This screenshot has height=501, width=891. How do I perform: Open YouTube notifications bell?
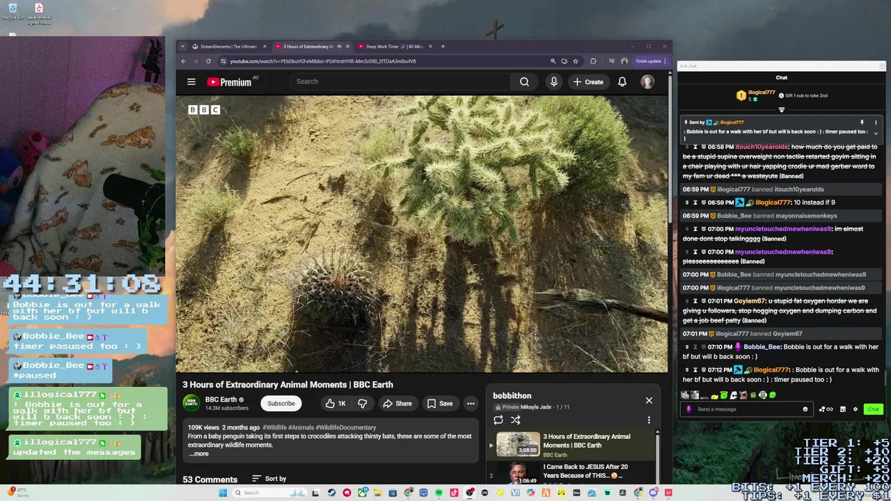click(x=622, y=81)
